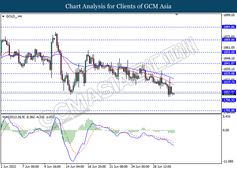The width and height of the screenshot is (237, 169).
Task: Click the MACD -11.585 scale value
Action: [x=228, y=162]
